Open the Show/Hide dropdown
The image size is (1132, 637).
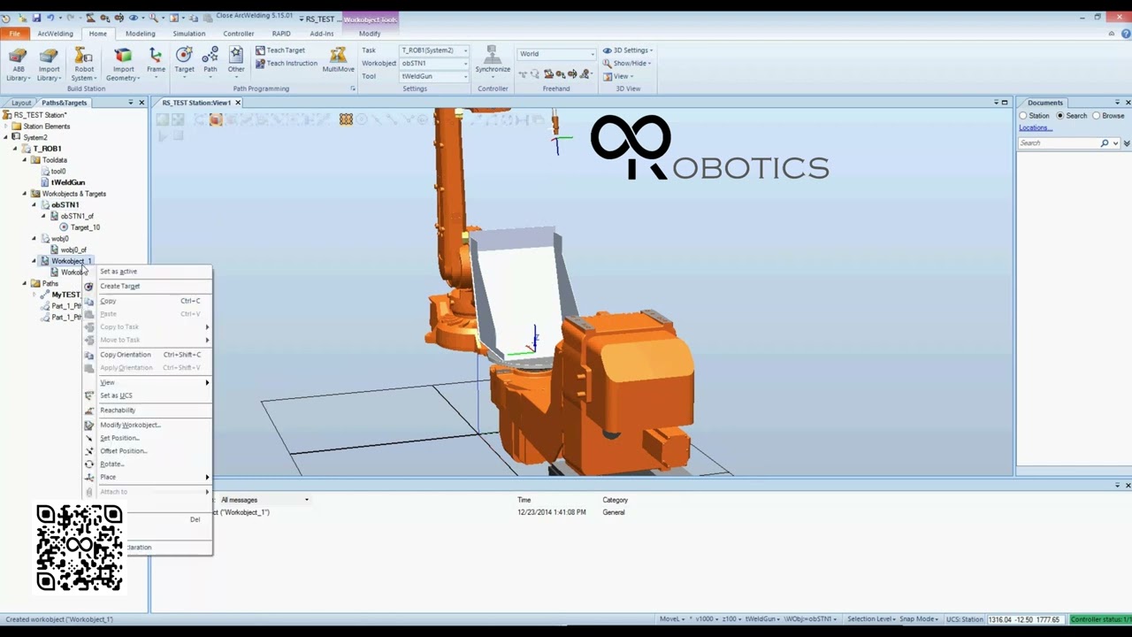click(626, 63)
